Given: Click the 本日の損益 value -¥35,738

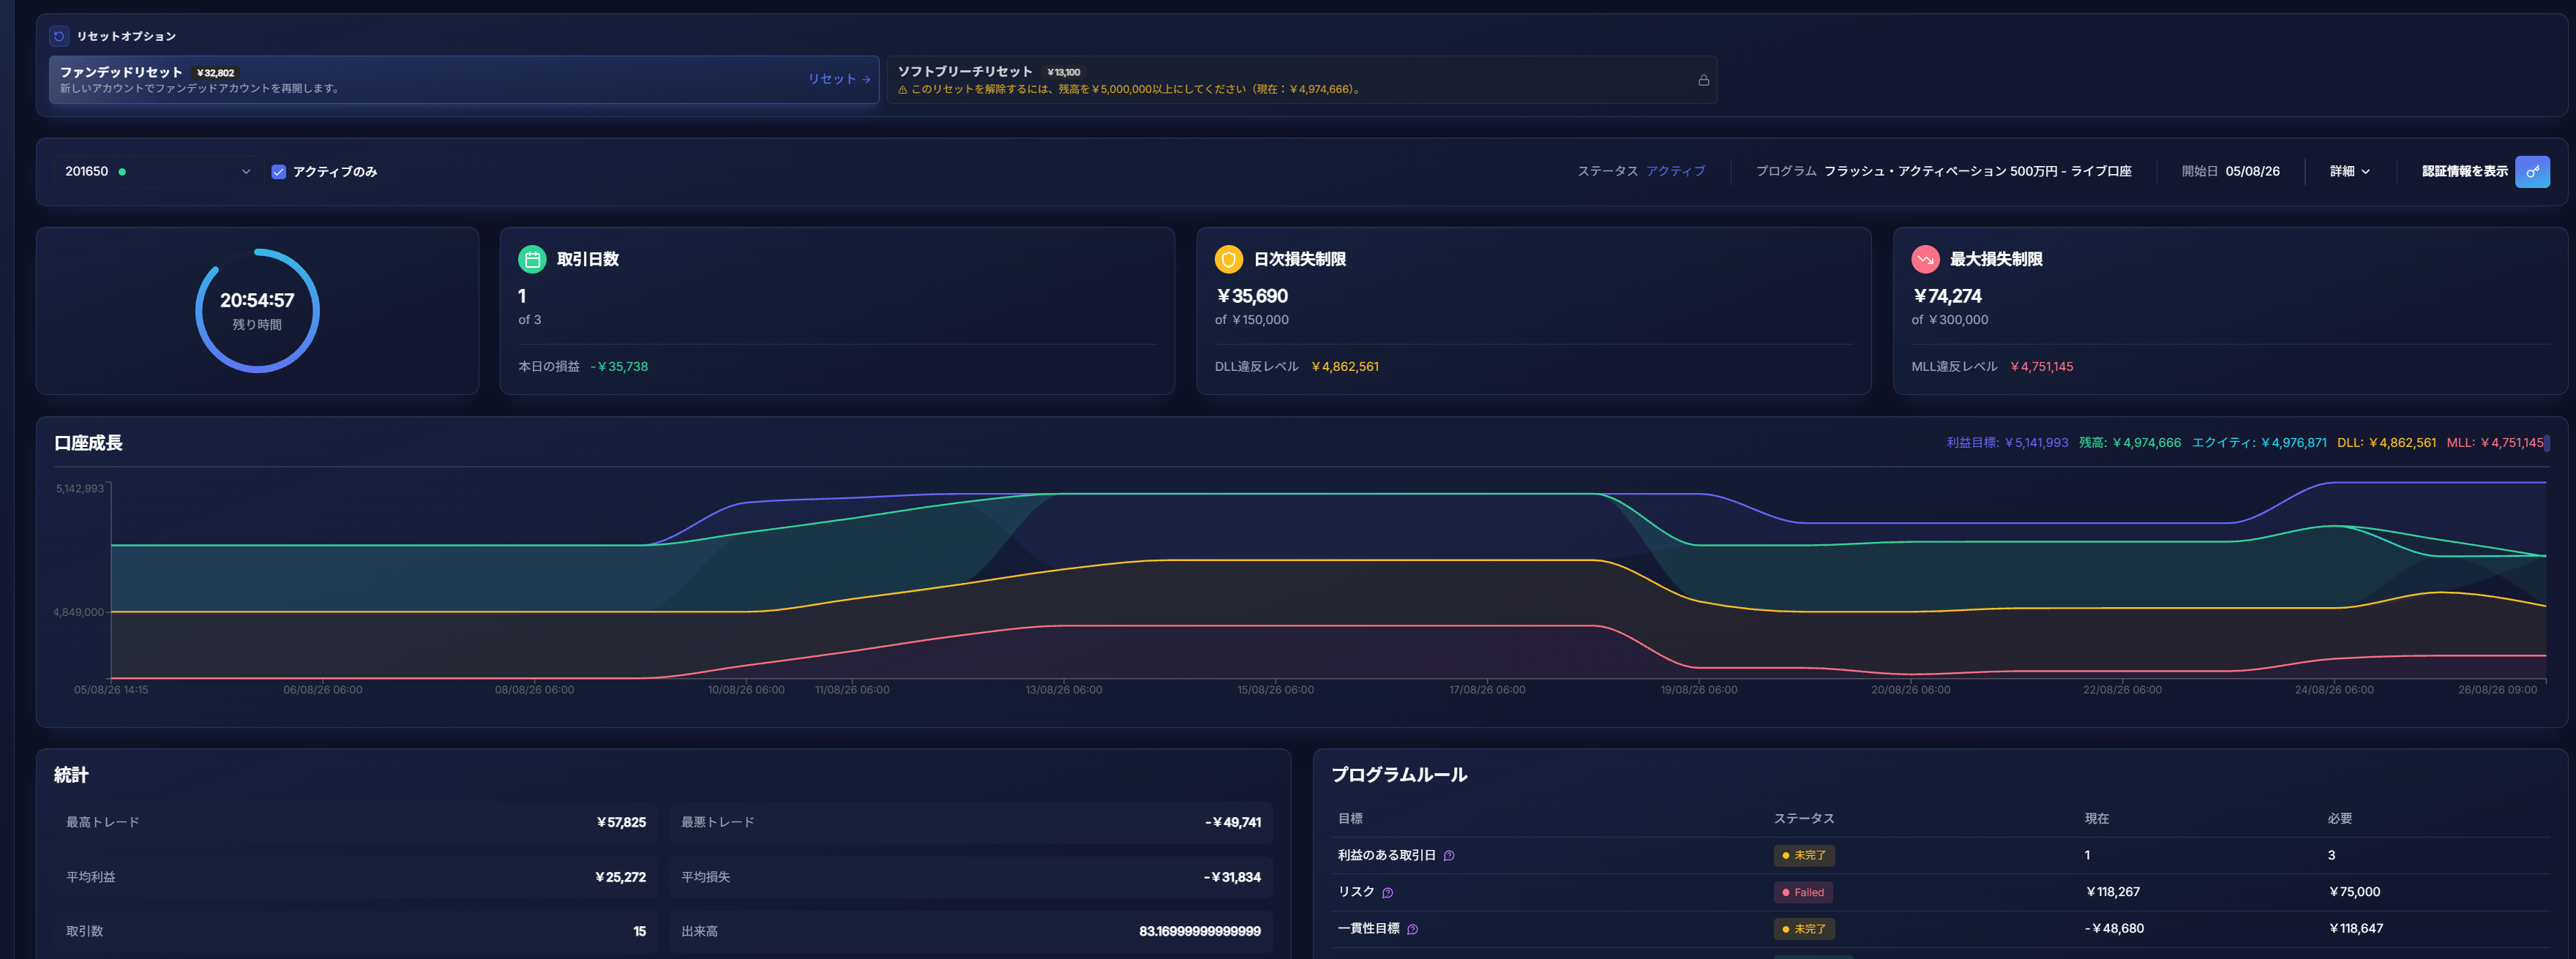Looking at the screenshot, I should pyautogui.click(x=619, y=366).
